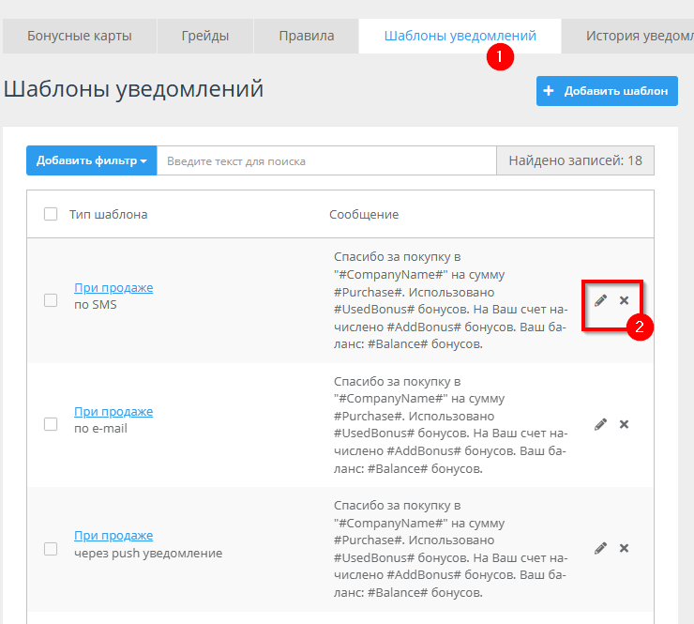The height and width of the screenshot is (624, 694).
Task: Delete the e-mail sale template
Action: click(624, 424)
